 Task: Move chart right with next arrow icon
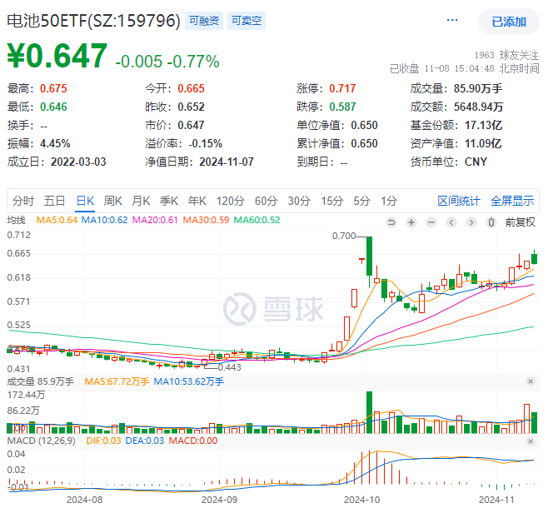(471, 222)
